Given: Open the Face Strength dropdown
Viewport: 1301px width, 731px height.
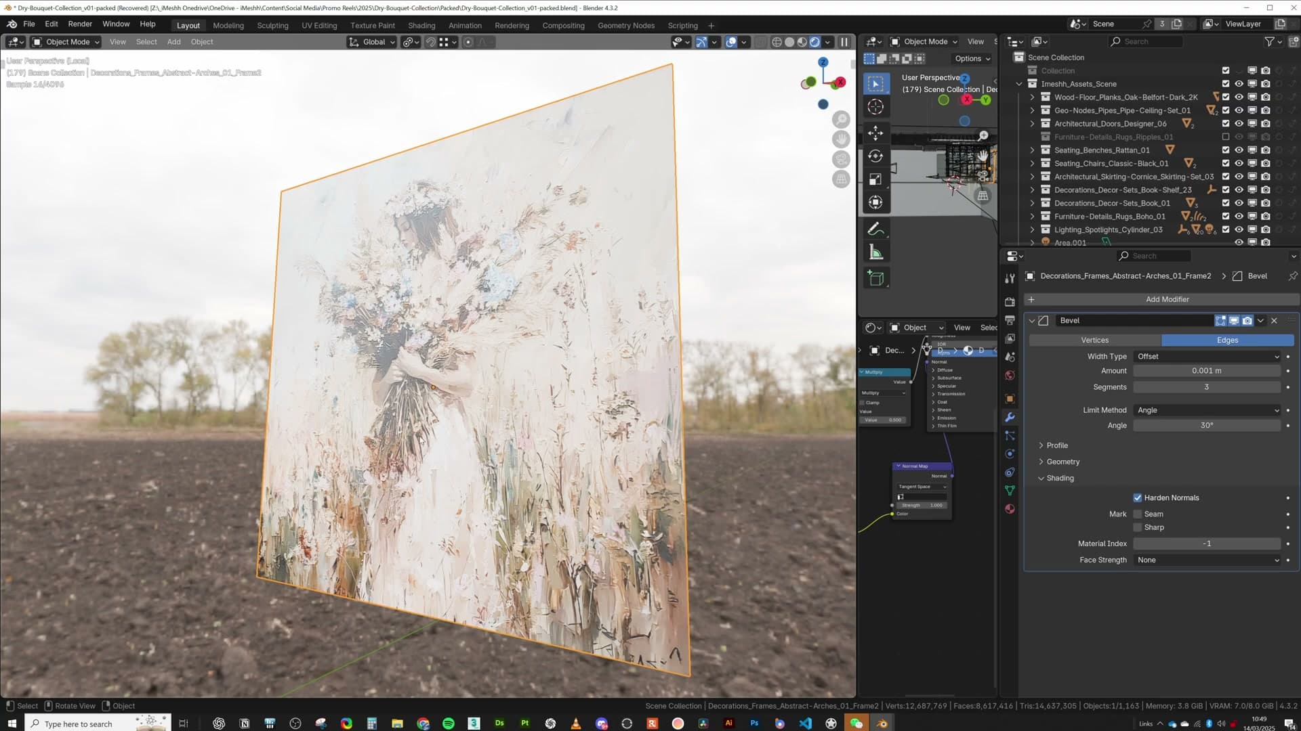Looking at the screenshot, I should click(x=1207, y=560).
